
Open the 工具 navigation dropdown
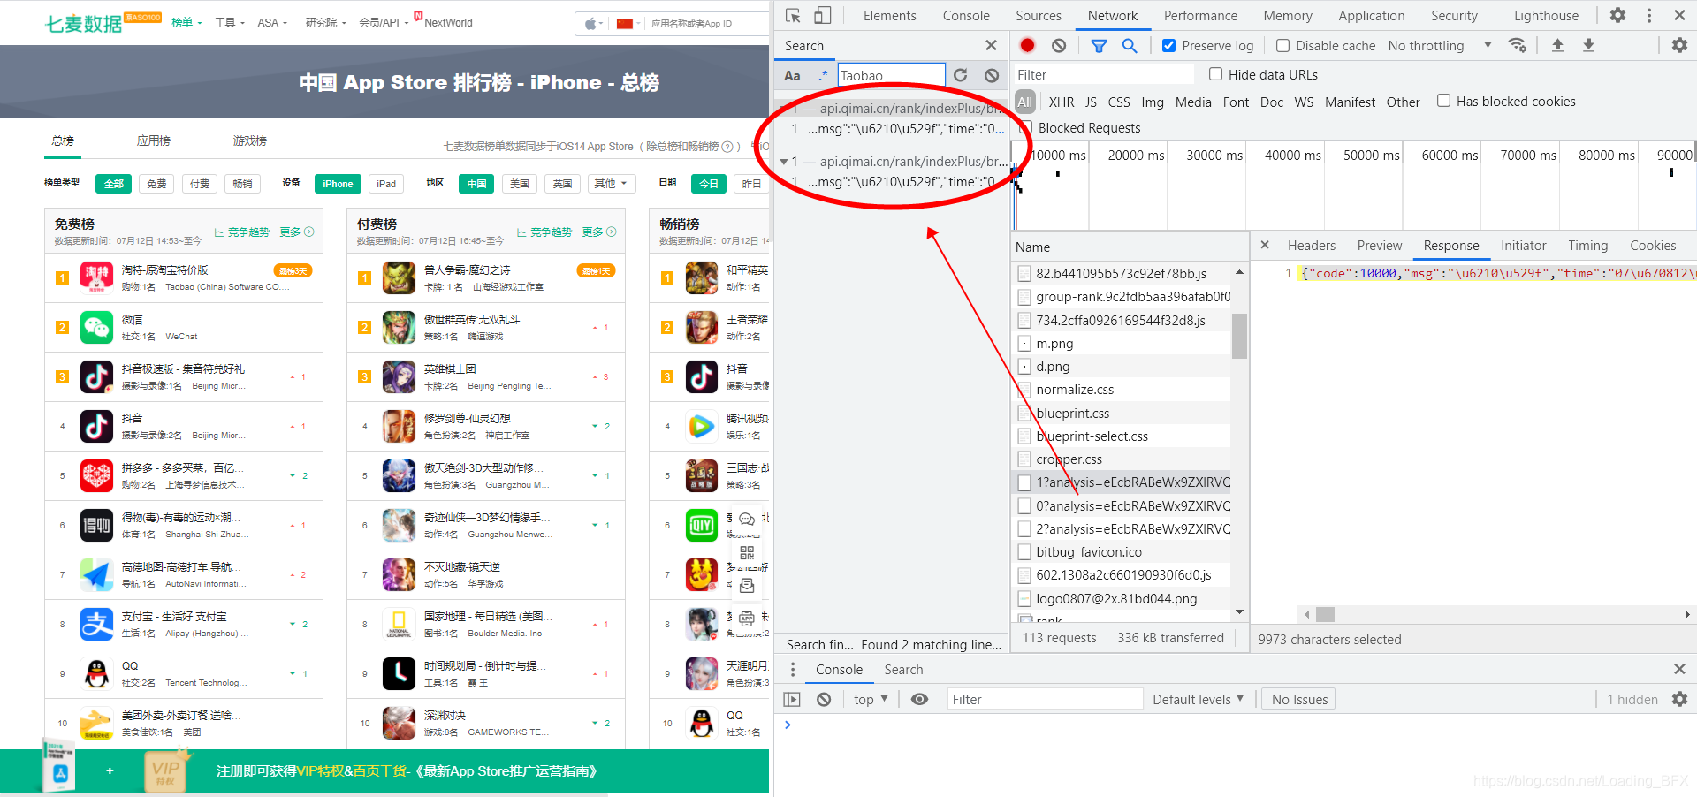click(230, 22)
